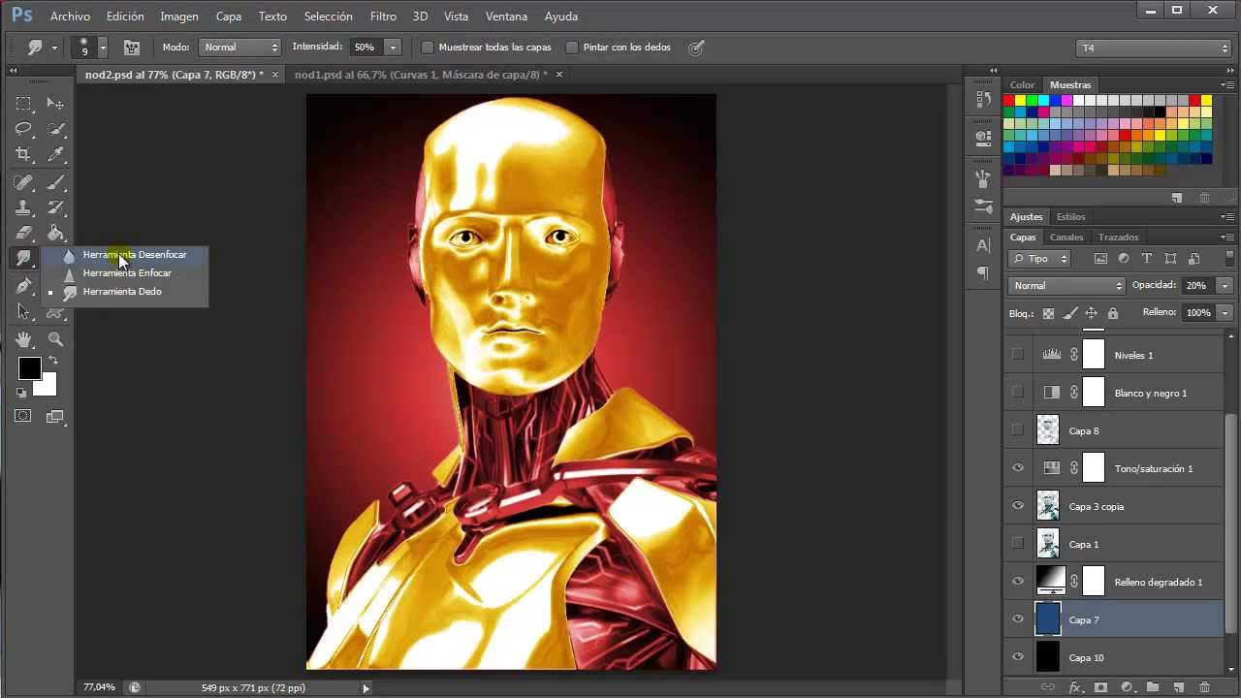
Task: Reset default foreground and background colors
Action: [21, 393]
